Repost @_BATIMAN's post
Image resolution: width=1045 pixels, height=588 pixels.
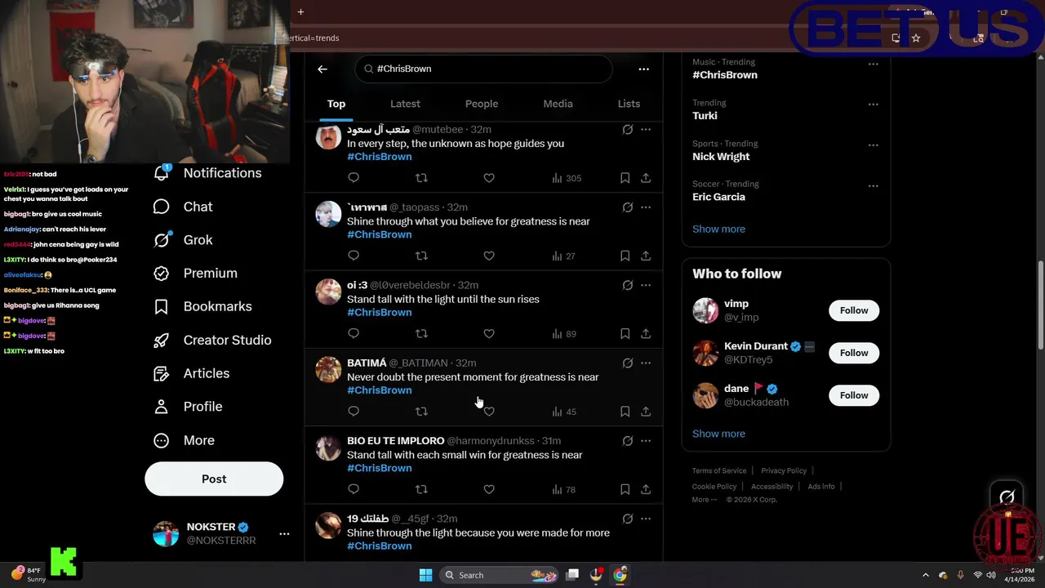421,412
